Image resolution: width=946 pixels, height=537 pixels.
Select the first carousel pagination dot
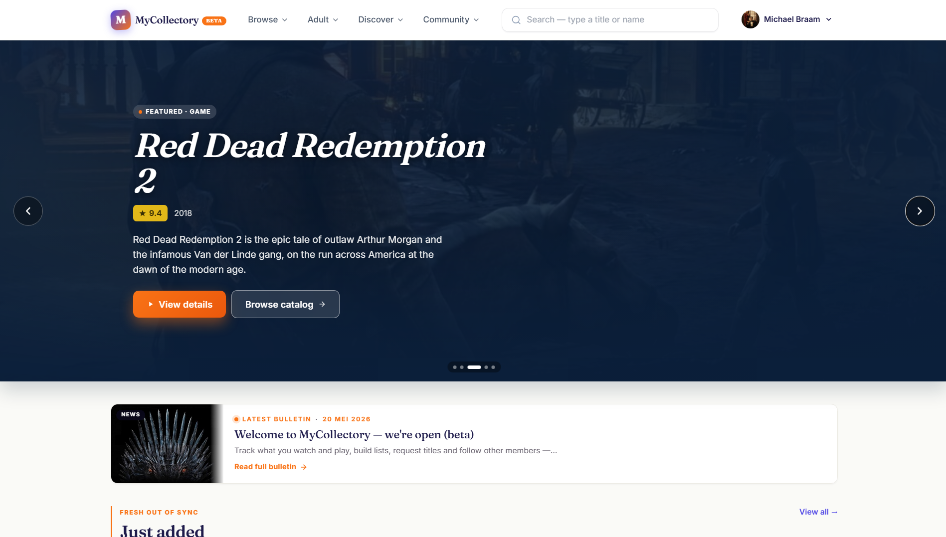[455, 367]
